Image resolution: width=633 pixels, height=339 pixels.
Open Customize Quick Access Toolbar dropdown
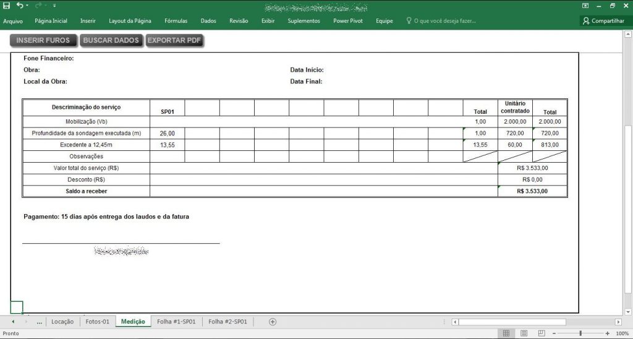click(54, 6)
